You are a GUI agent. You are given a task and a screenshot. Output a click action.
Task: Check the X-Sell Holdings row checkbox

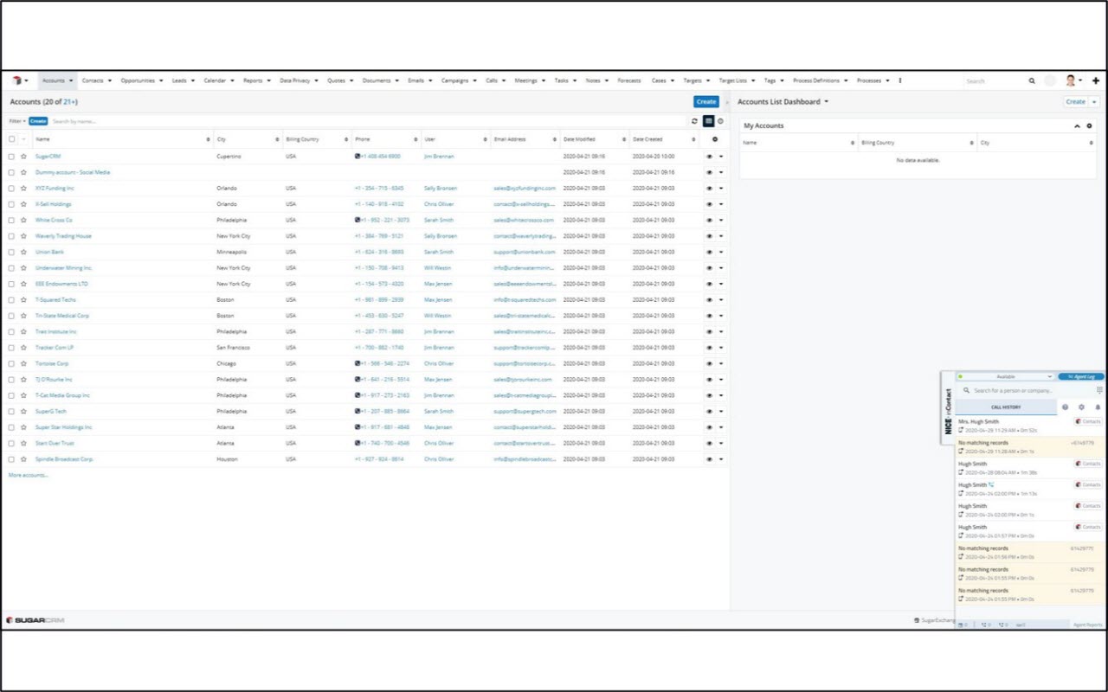point(12,204)
